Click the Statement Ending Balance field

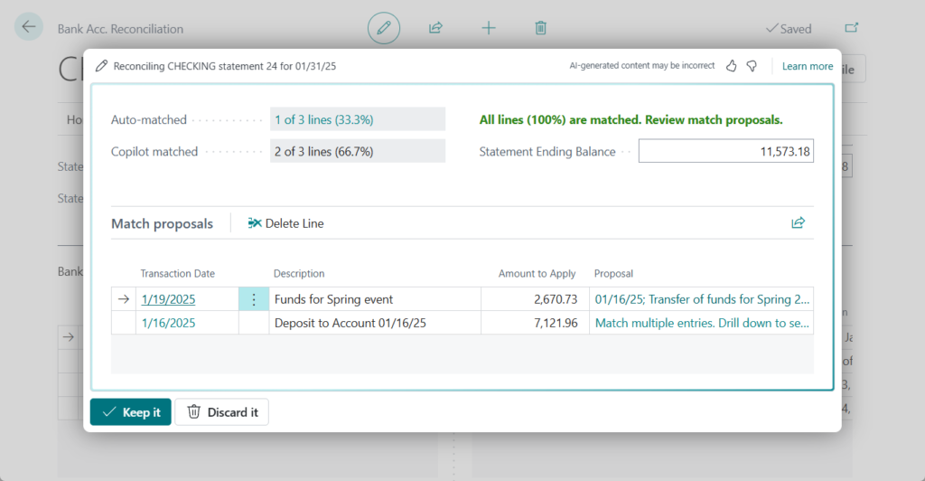[725, 152]
